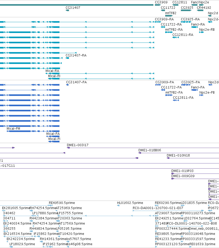The image size is (219, 248).
Task: Select the DME1-018B06 clone label
Action: click(x=150, y=150)
